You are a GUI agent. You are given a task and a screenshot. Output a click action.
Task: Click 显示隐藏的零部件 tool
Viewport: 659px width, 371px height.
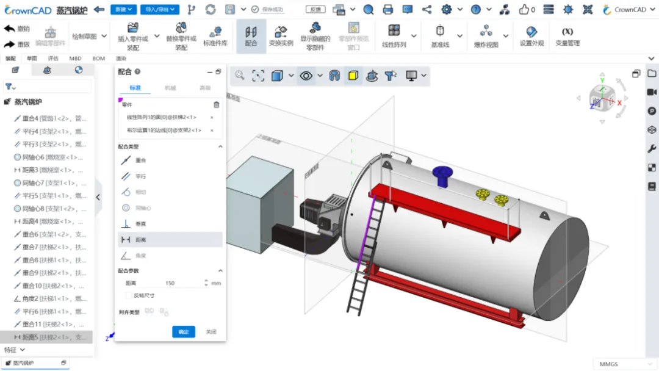[x=315, y=37]
